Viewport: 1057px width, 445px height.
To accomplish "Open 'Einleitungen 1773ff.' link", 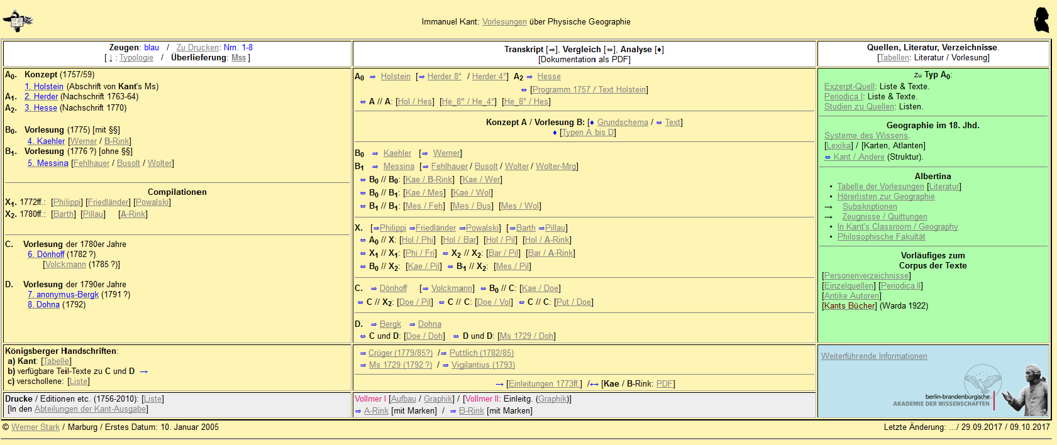I will 545,384.
